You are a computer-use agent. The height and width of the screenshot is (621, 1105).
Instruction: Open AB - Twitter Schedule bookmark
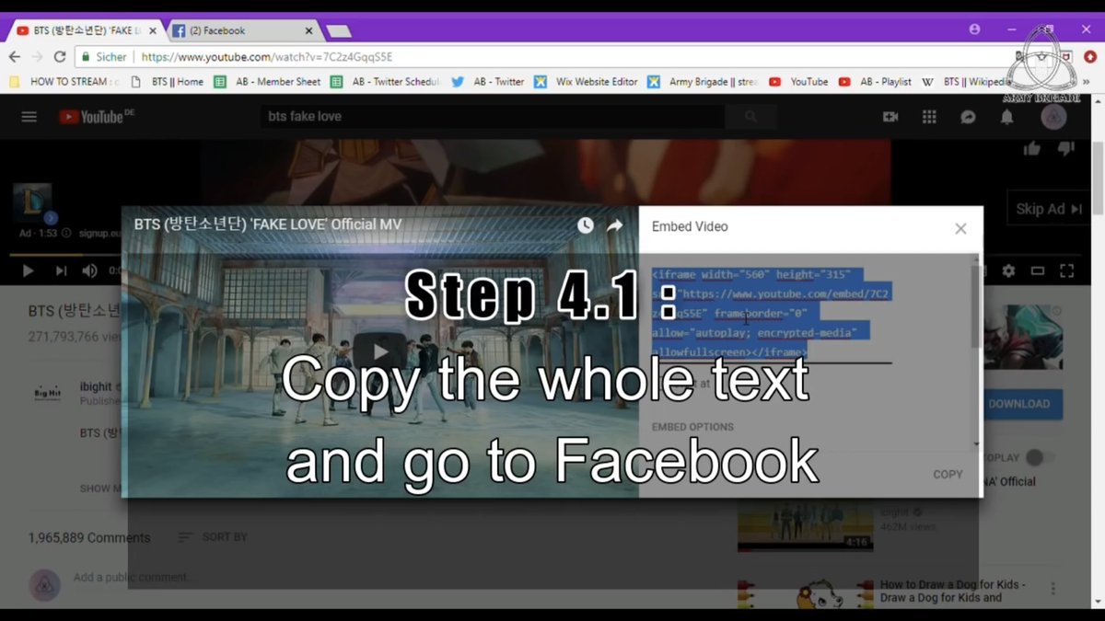click(385, 82)
